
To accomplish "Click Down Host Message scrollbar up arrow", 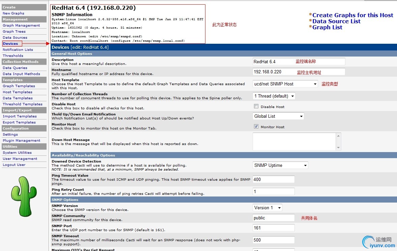I will pos(339,136).
